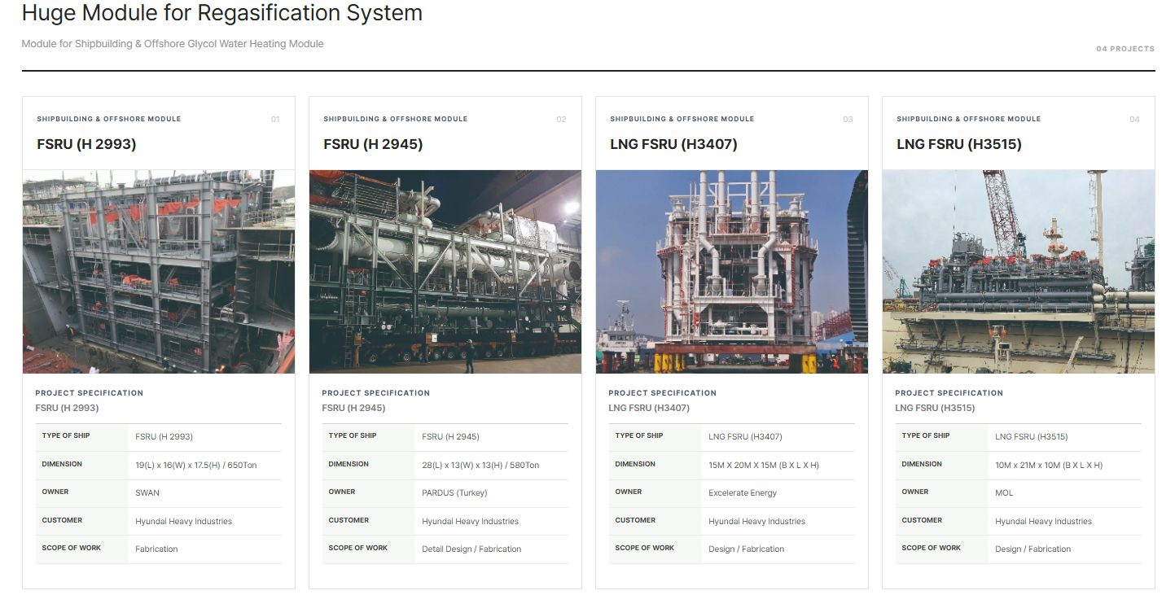The width and height of the screenshot is (1175, 595).
Task: Click PROJECT SPECIFICATION heading in H3515 card
Action: click(x=949, y=393)
